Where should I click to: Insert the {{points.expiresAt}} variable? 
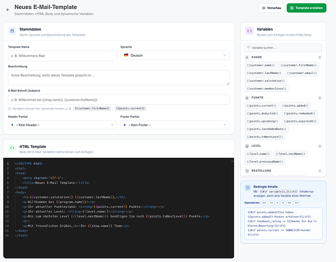[300, 121]
